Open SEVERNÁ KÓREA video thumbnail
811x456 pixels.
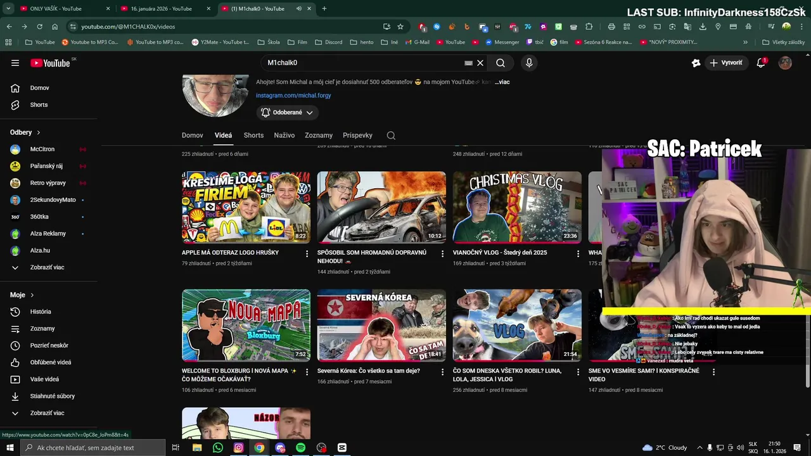click(x=381, y=326)
